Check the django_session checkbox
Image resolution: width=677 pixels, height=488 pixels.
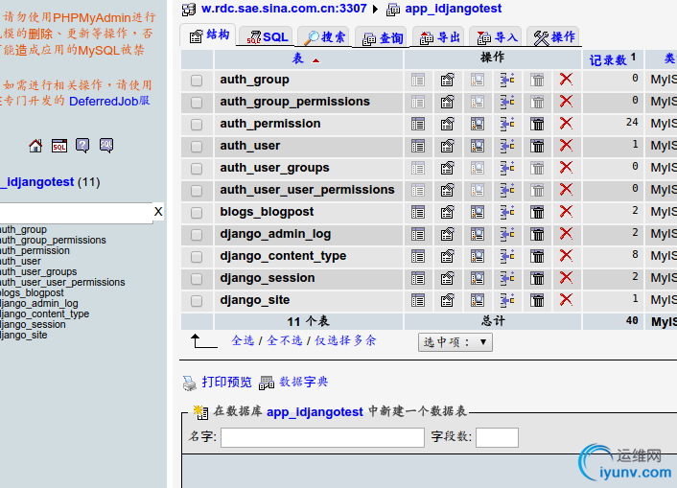[197, 279]
